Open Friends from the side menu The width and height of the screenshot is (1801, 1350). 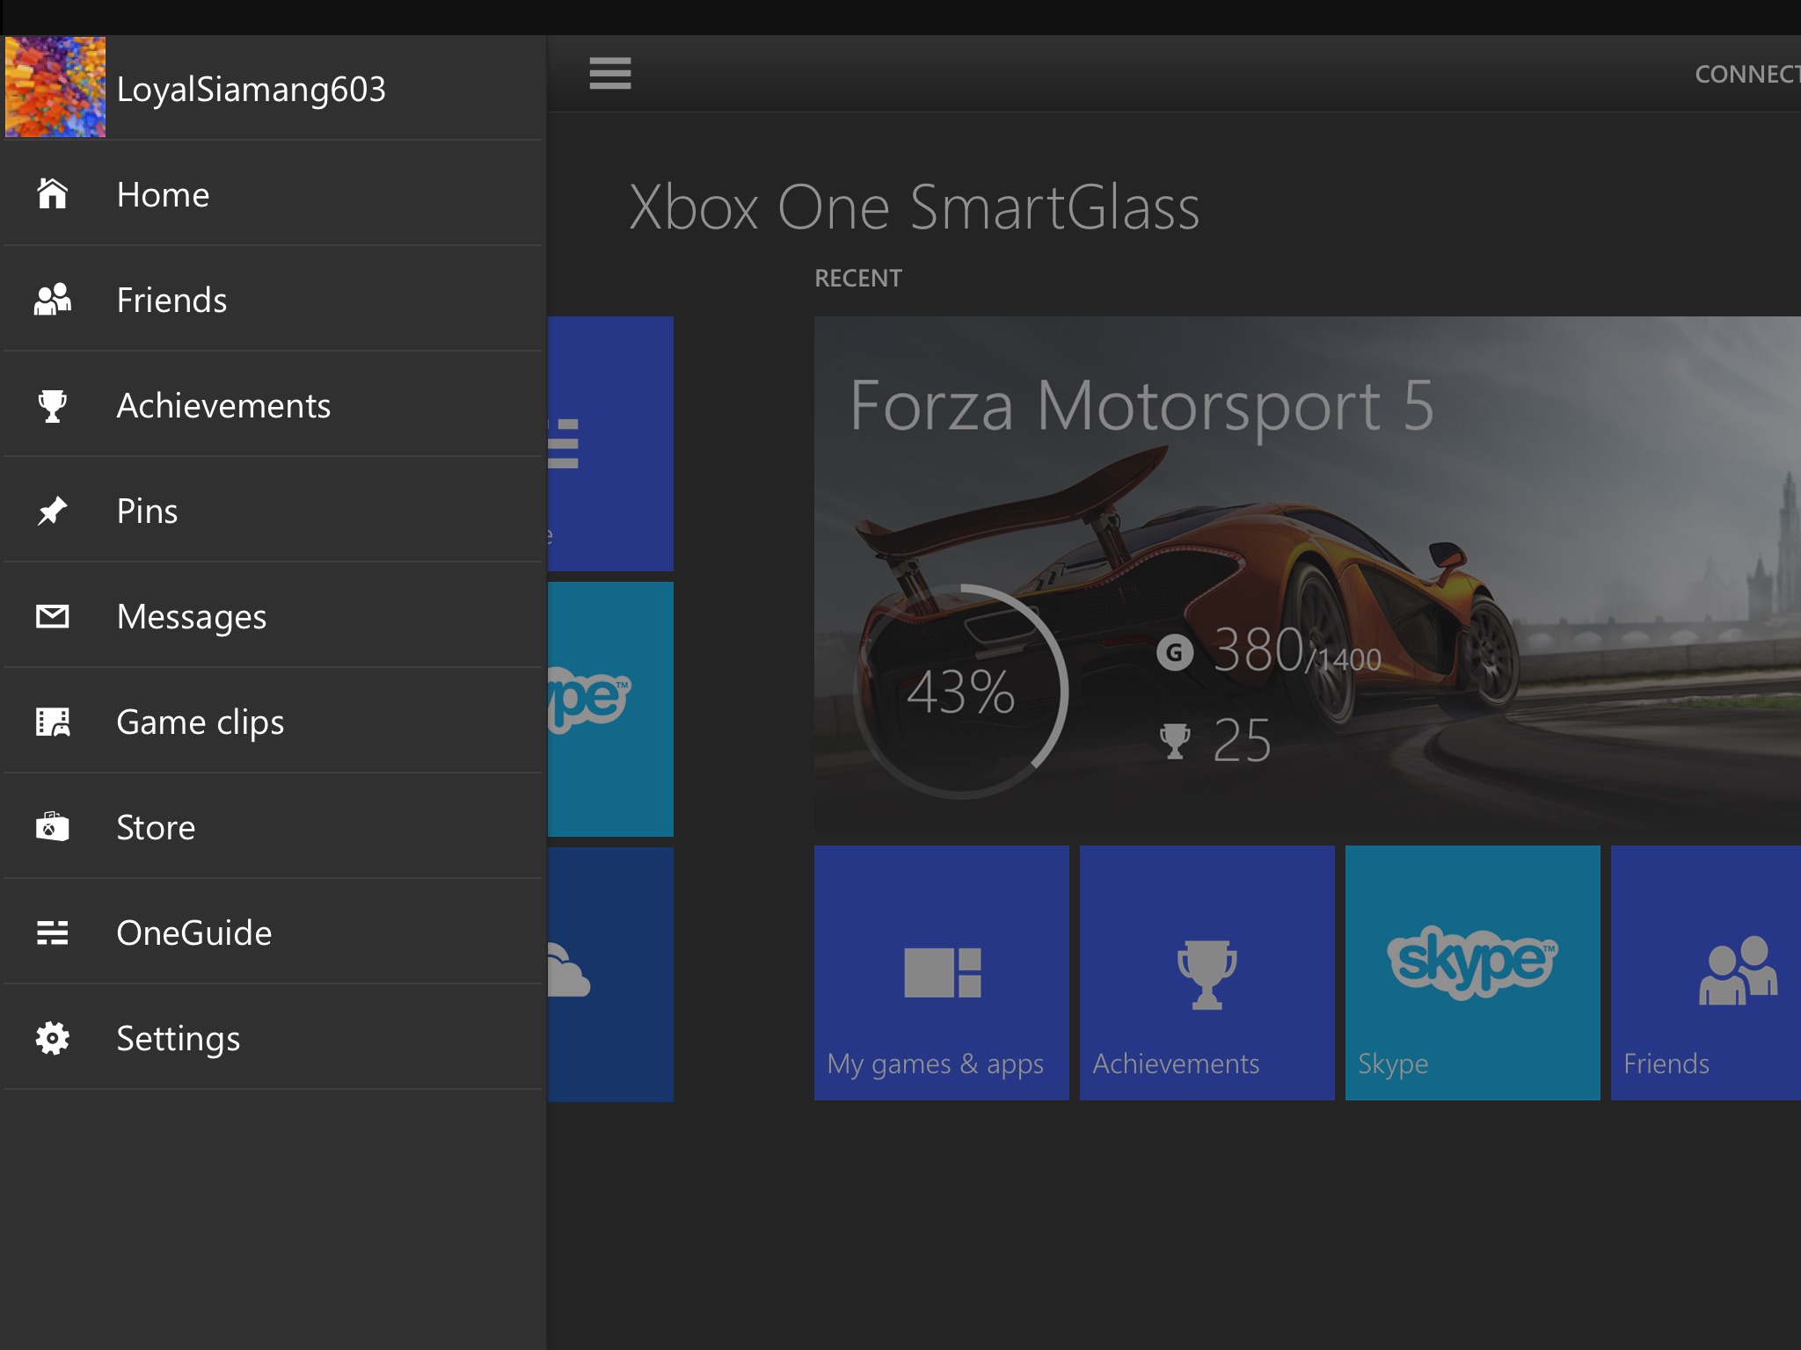click(x=273, y=299)
